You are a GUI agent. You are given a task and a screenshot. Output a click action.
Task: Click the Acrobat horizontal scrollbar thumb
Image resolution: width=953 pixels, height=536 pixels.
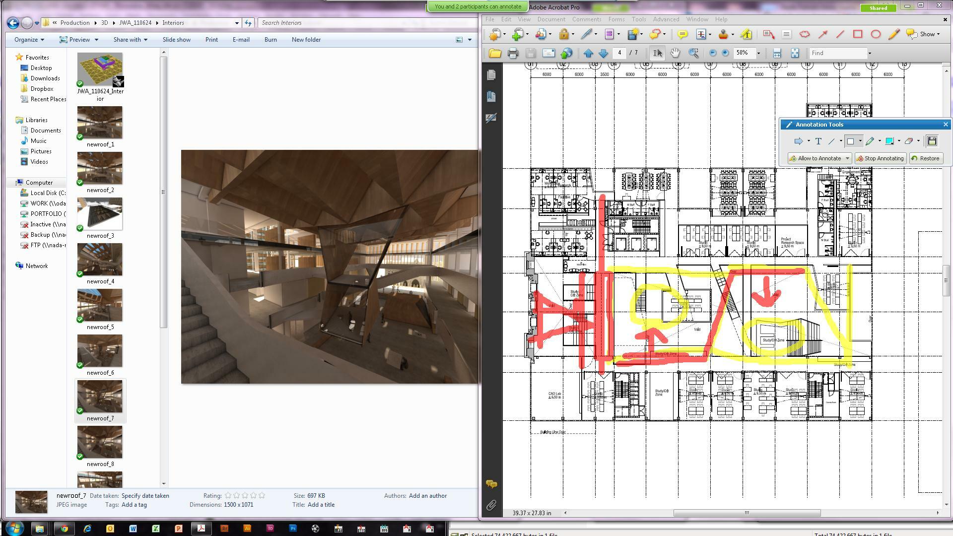(x=747, y=513)
